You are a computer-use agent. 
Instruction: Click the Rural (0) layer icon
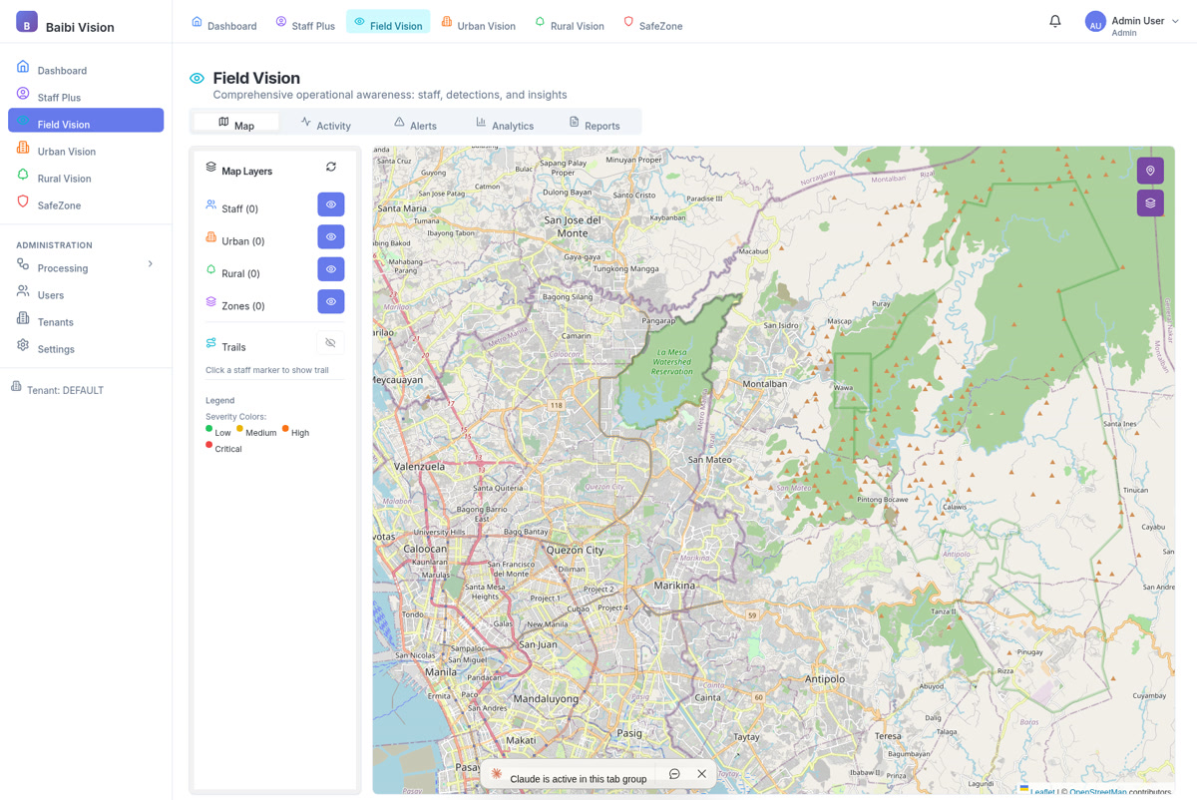pyautogui.click(x=210, y=269)
